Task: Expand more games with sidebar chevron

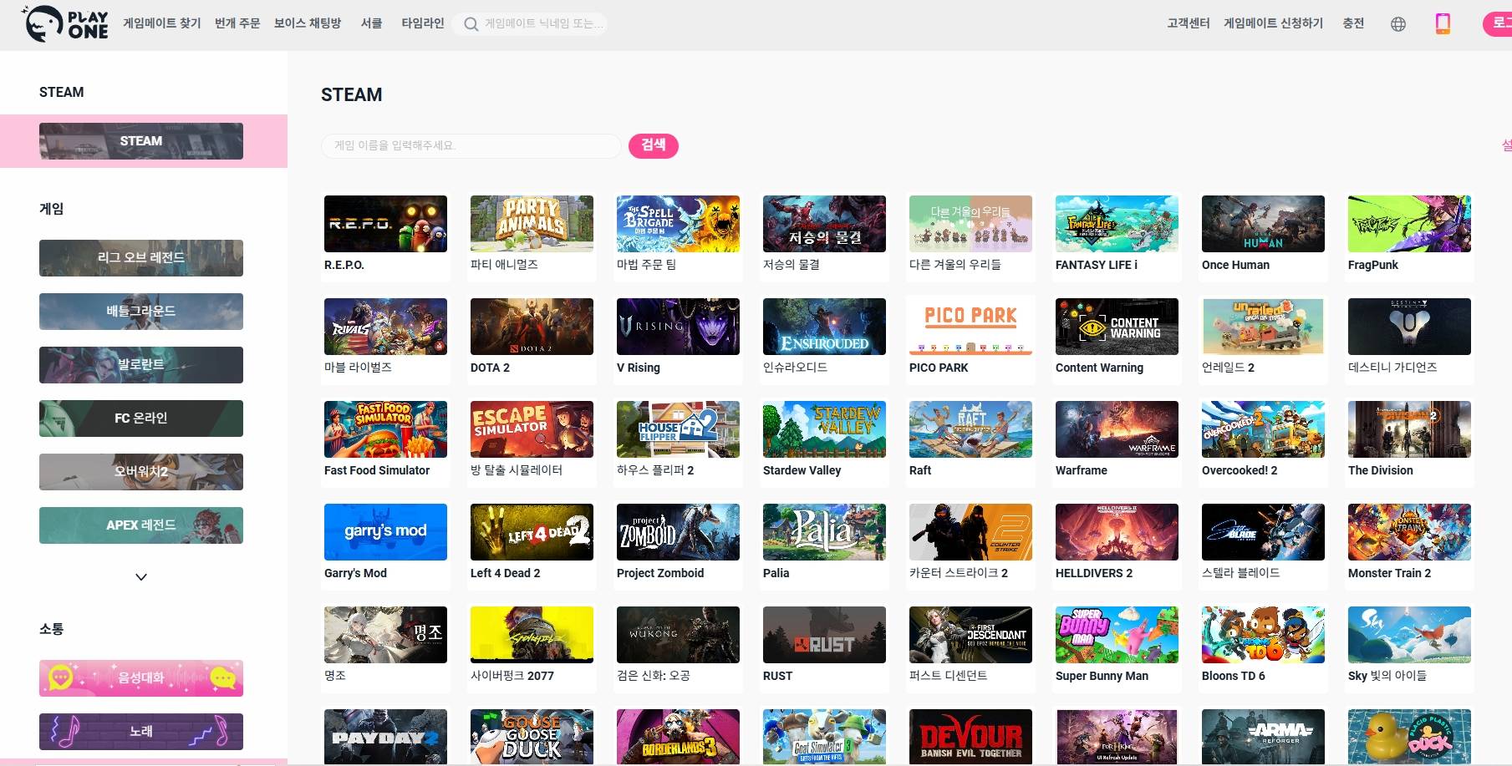Action: 141,577
